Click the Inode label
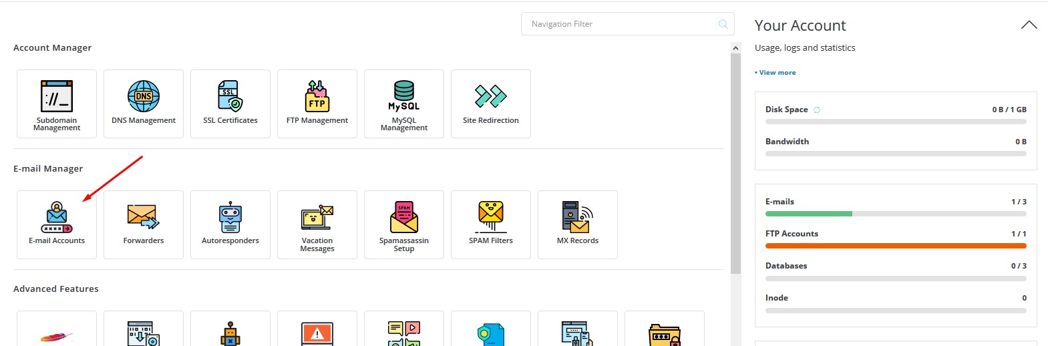The width and height of the screenshot is (1048, 346). pos(777,298)
